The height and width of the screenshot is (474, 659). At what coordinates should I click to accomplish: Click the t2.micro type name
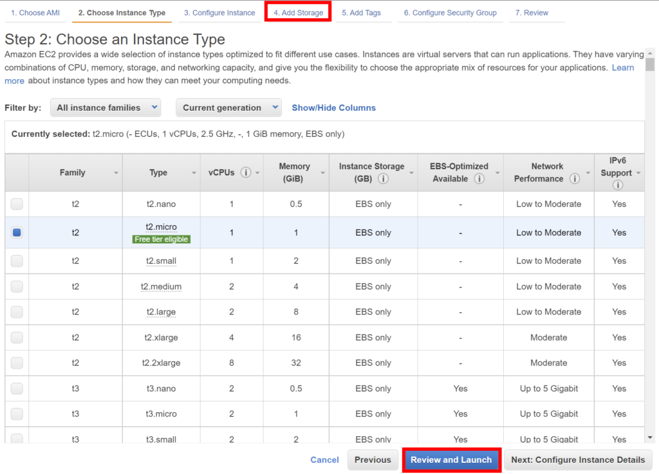[x=161, y=227]
